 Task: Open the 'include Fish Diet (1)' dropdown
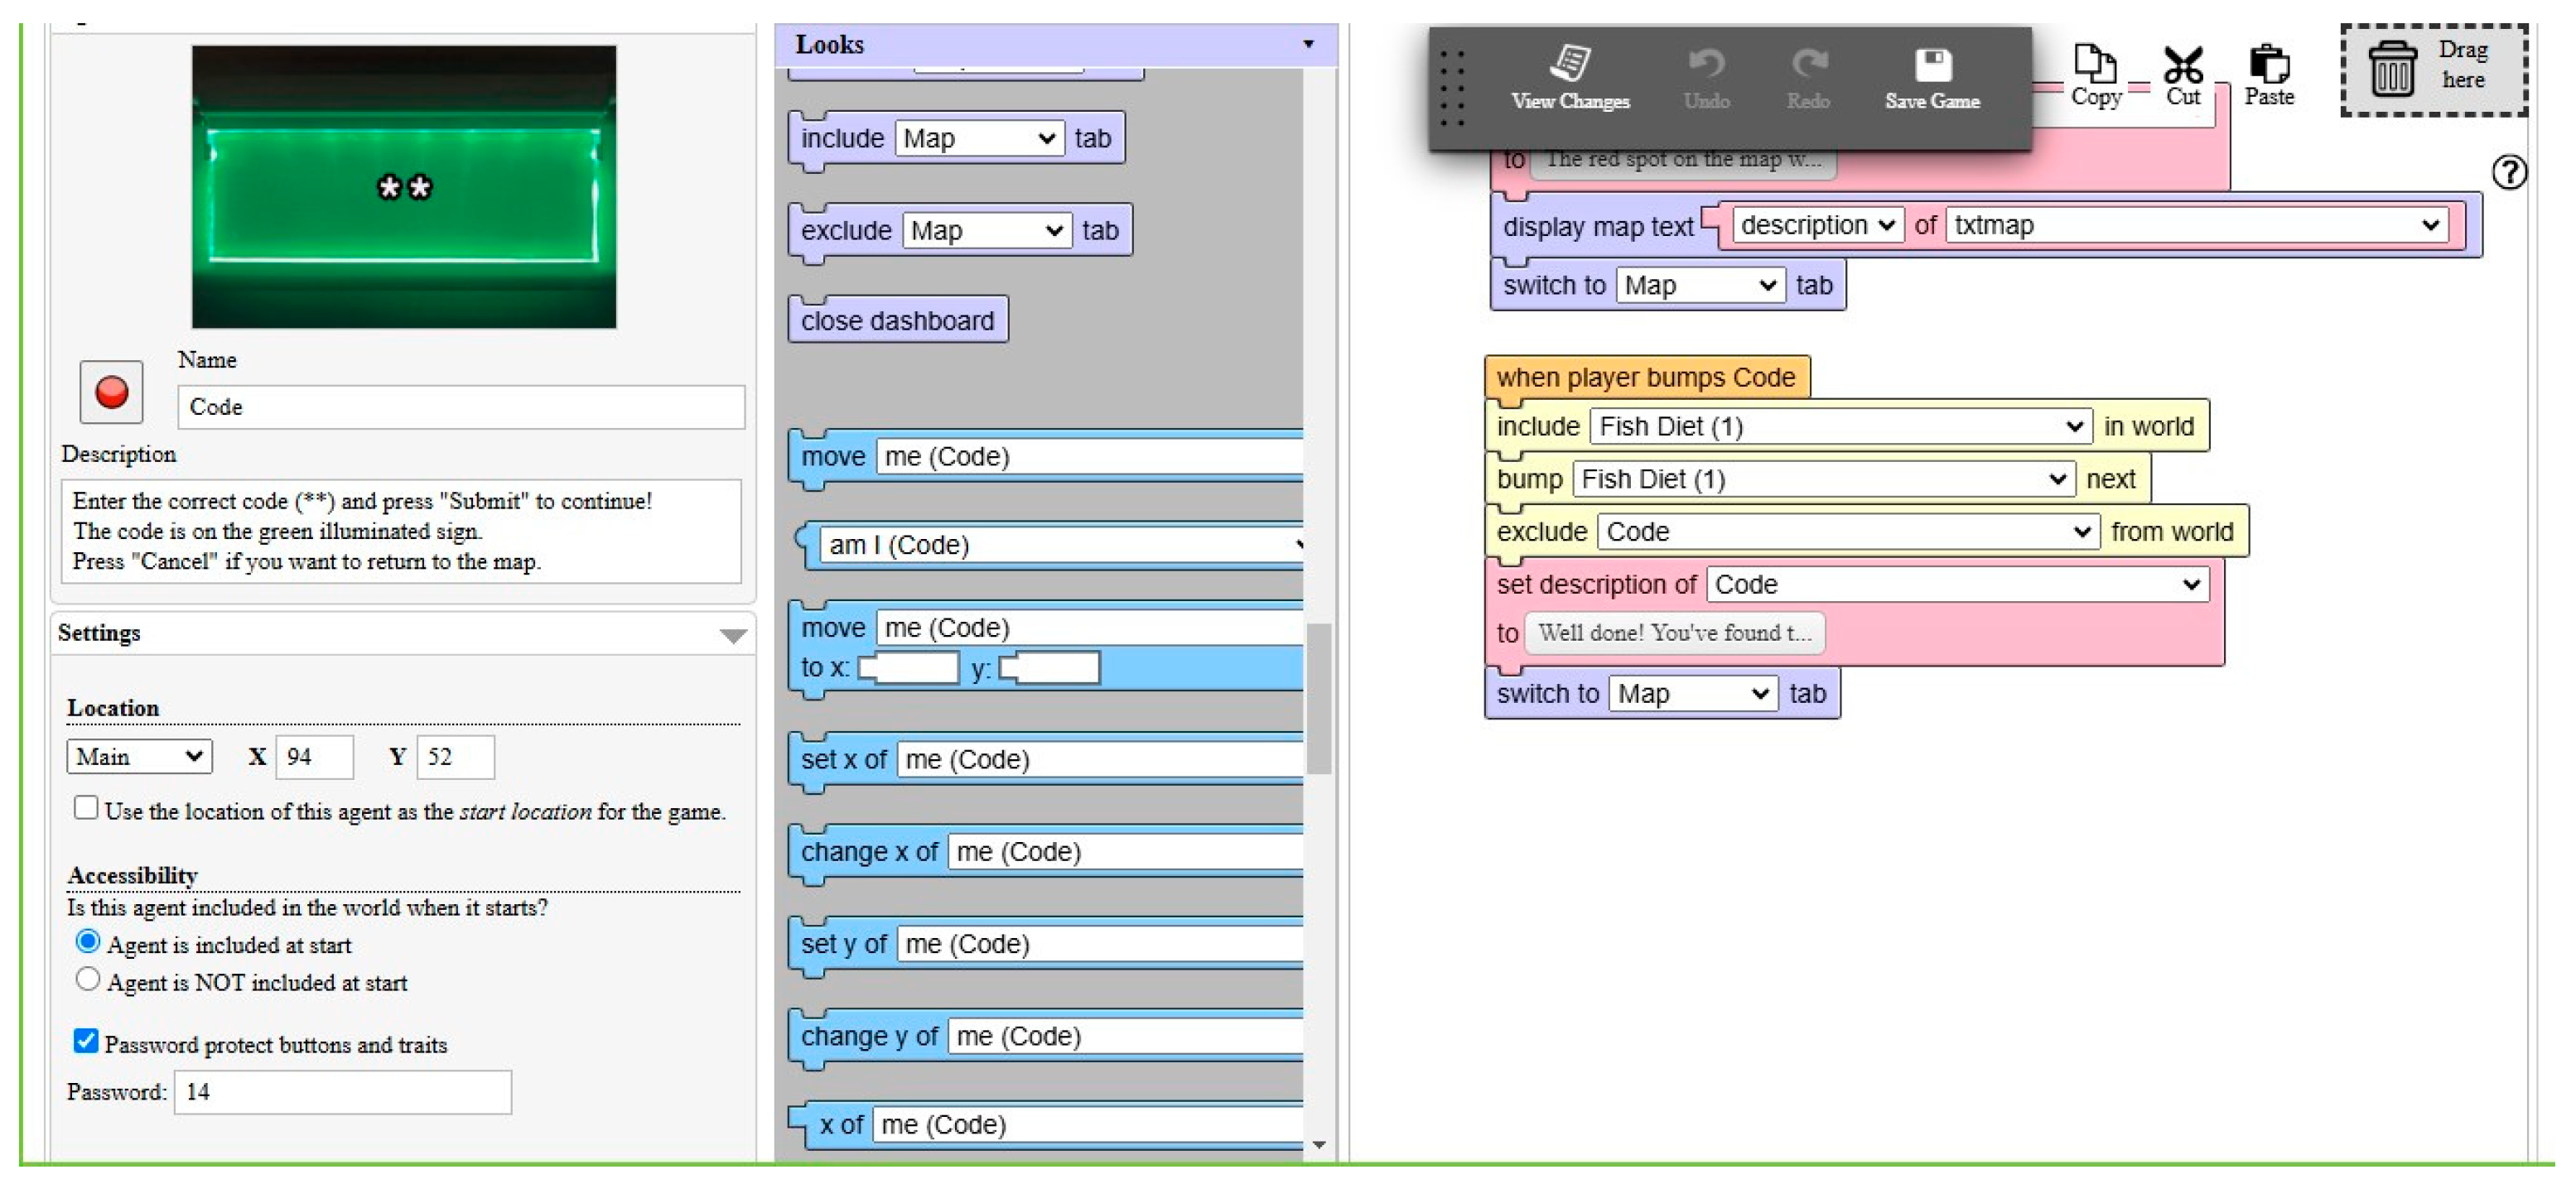click(x=1840, y=427)
